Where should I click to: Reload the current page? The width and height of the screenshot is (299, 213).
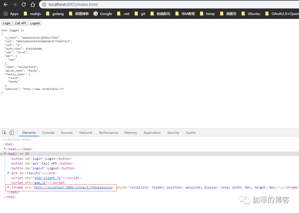coord(24,5)
